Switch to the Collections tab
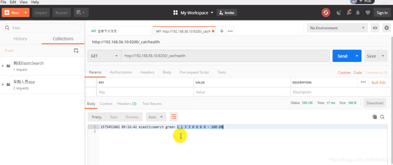The image size is (393, 165). (63, 39)
